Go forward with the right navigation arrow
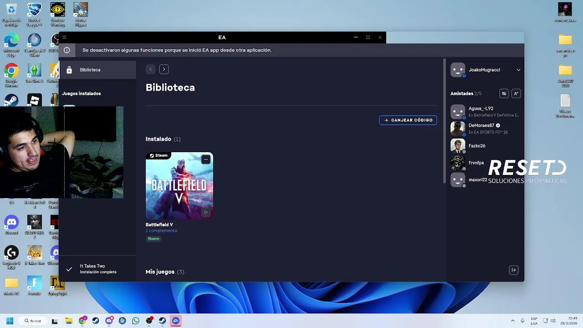 point(164,69)
